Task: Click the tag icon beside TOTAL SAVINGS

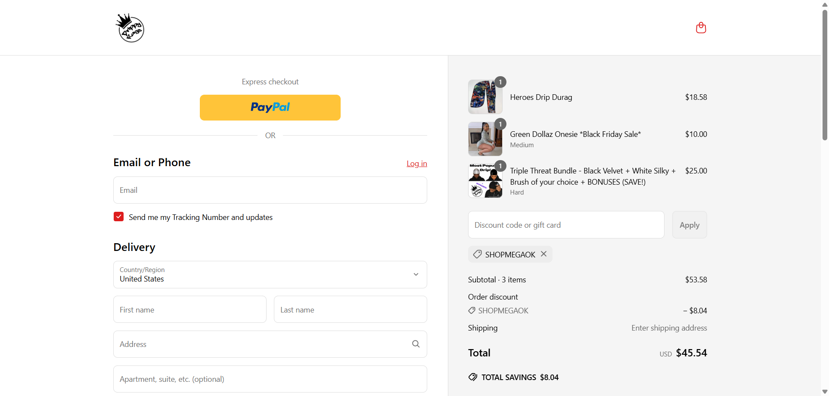Action: pyautogui.click(x=472, y=377)
